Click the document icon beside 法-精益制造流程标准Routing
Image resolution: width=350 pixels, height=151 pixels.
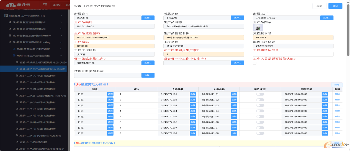[10, 42]
